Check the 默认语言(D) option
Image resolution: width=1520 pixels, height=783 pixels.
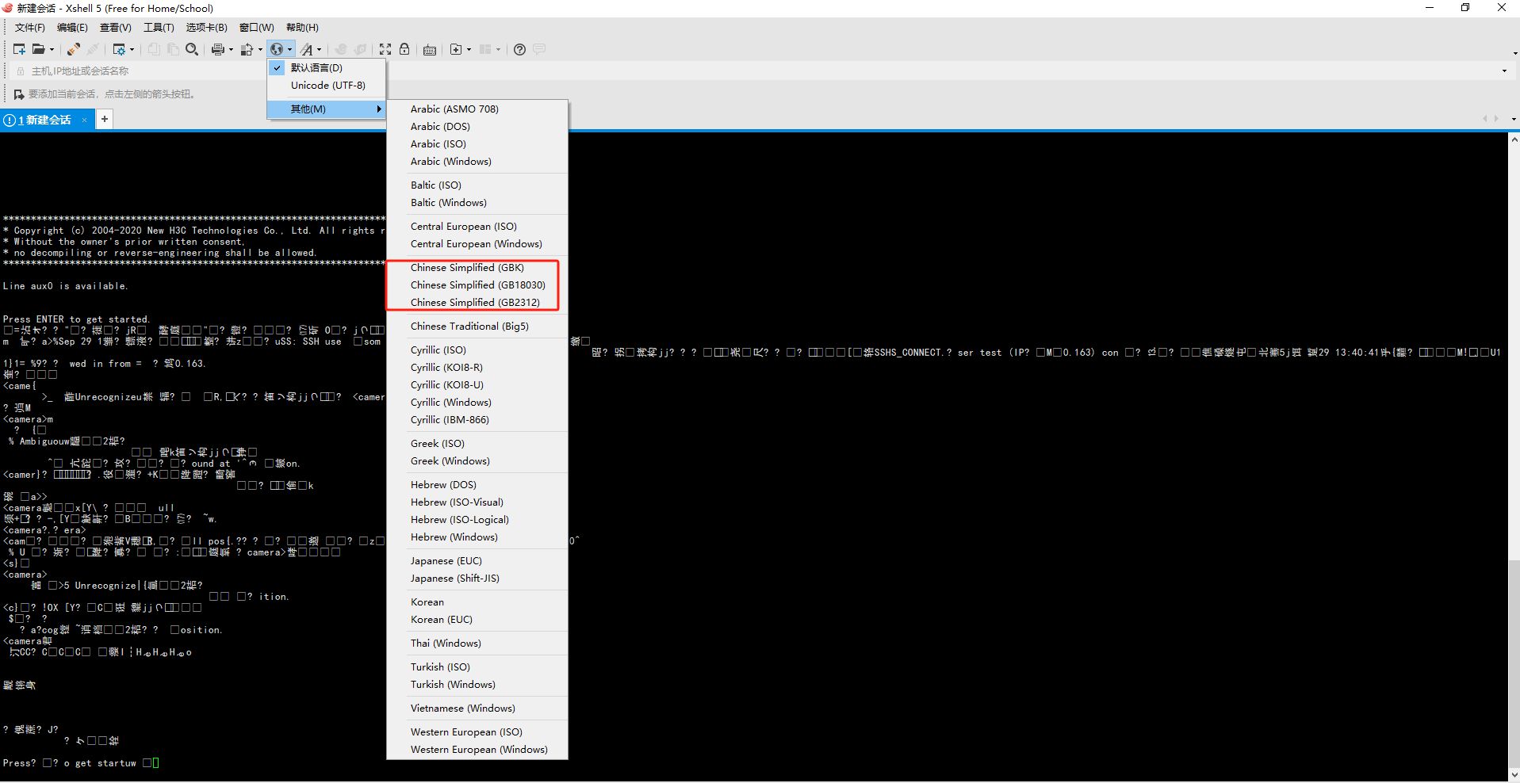click(327, 67)
